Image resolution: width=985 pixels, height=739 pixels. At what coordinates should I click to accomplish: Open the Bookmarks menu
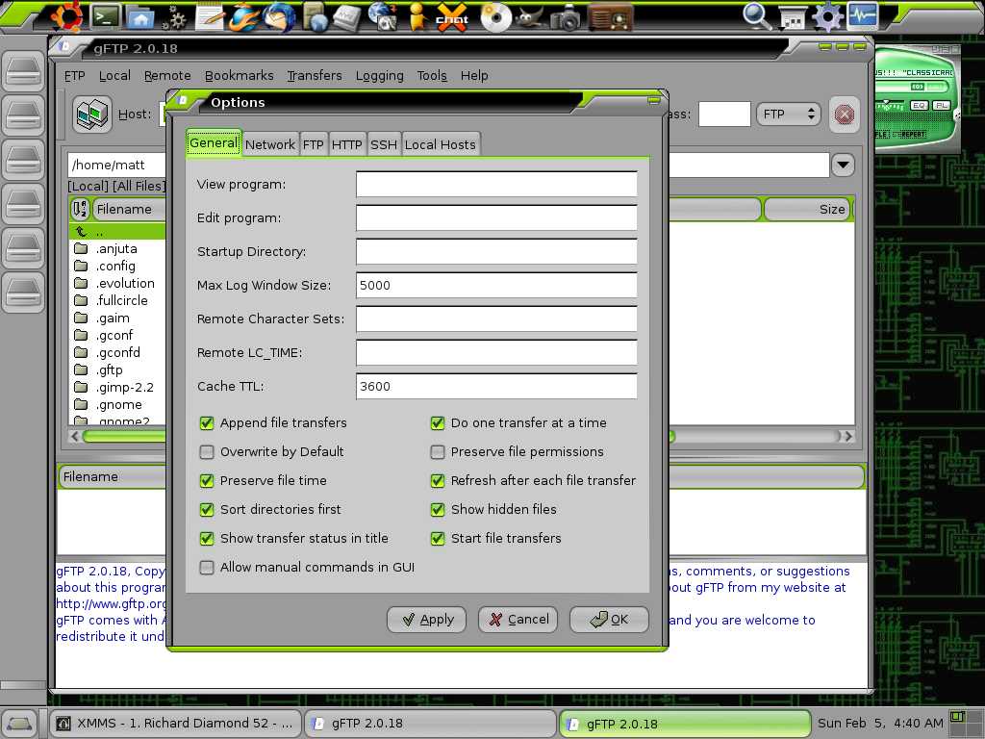(x=239, y=75)
